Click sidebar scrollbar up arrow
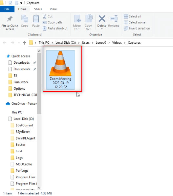The width and height of the screenshot is (173, 196). click(39, 51)
